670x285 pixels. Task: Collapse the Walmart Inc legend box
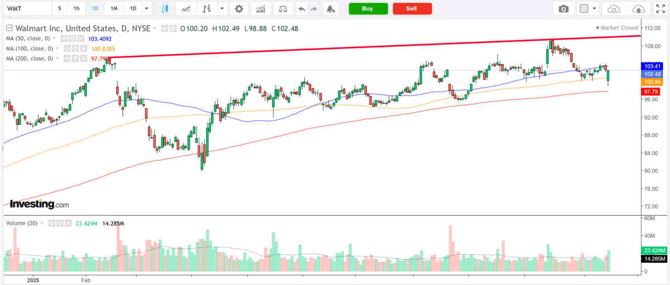[9, 28]
